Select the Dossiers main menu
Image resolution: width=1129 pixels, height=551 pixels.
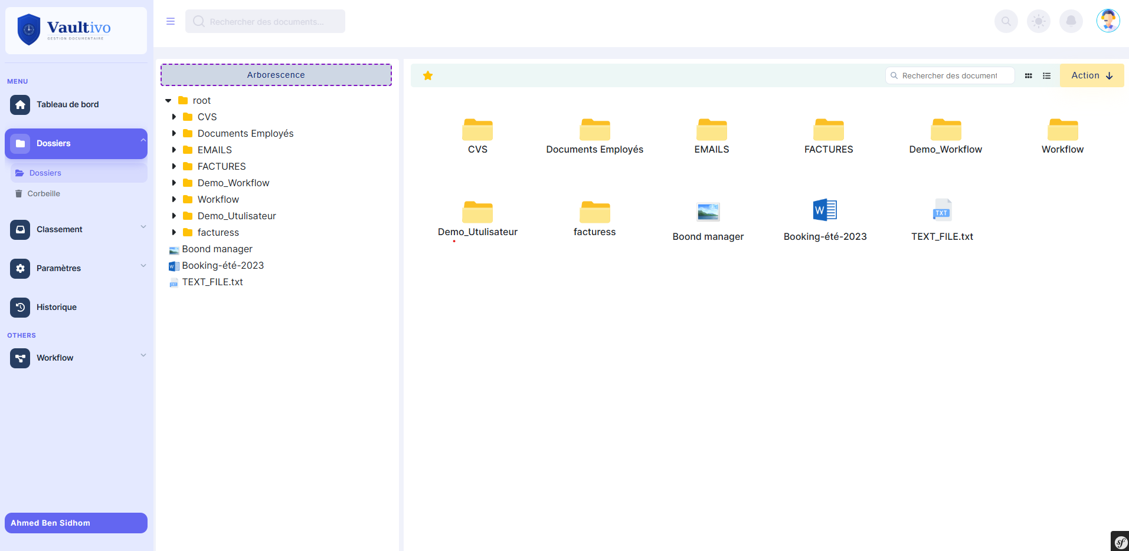pyautogui.click(x=76, y=143)
